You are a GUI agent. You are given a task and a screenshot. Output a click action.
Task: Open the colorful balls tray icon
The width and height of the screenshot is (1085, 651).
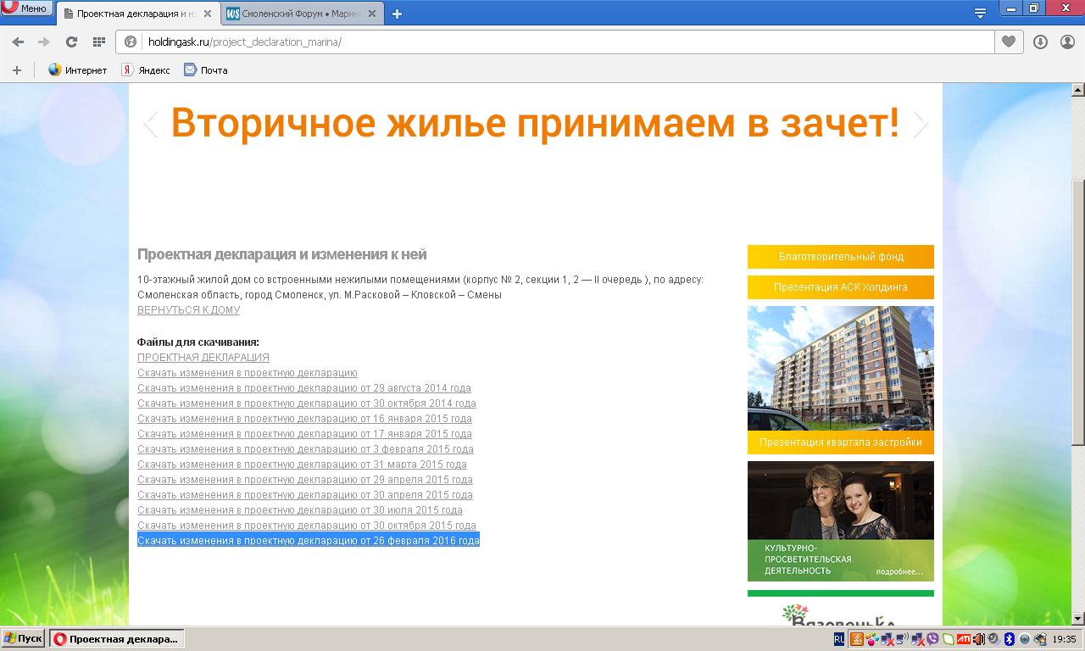(x=872, y=639)
